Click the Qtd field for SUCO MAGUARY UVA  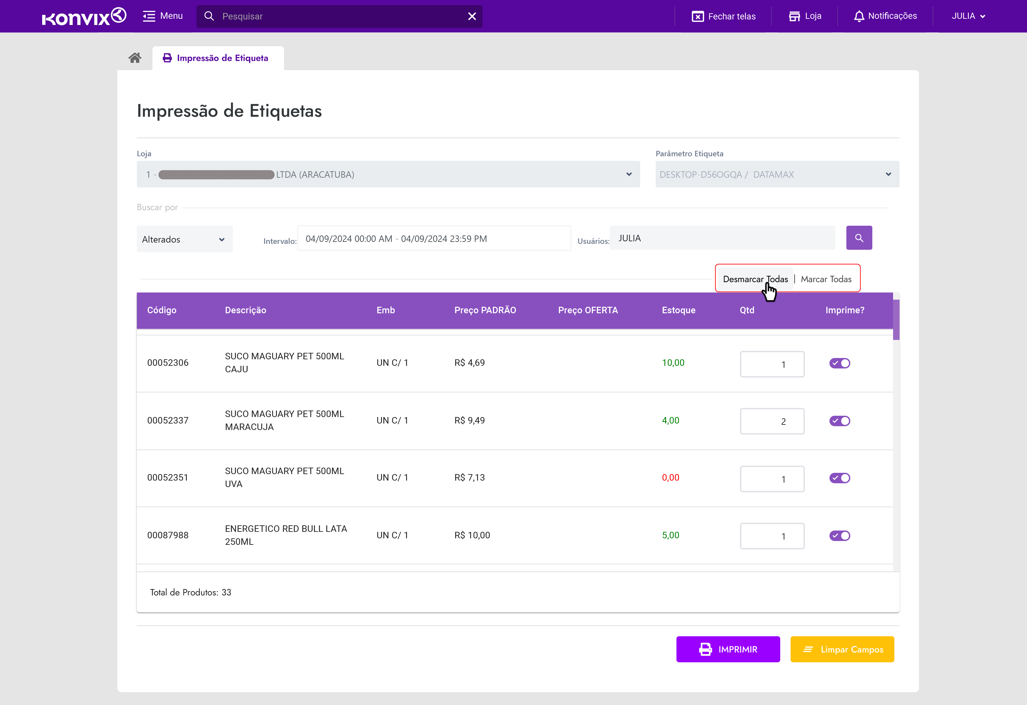tap(771, 479)
